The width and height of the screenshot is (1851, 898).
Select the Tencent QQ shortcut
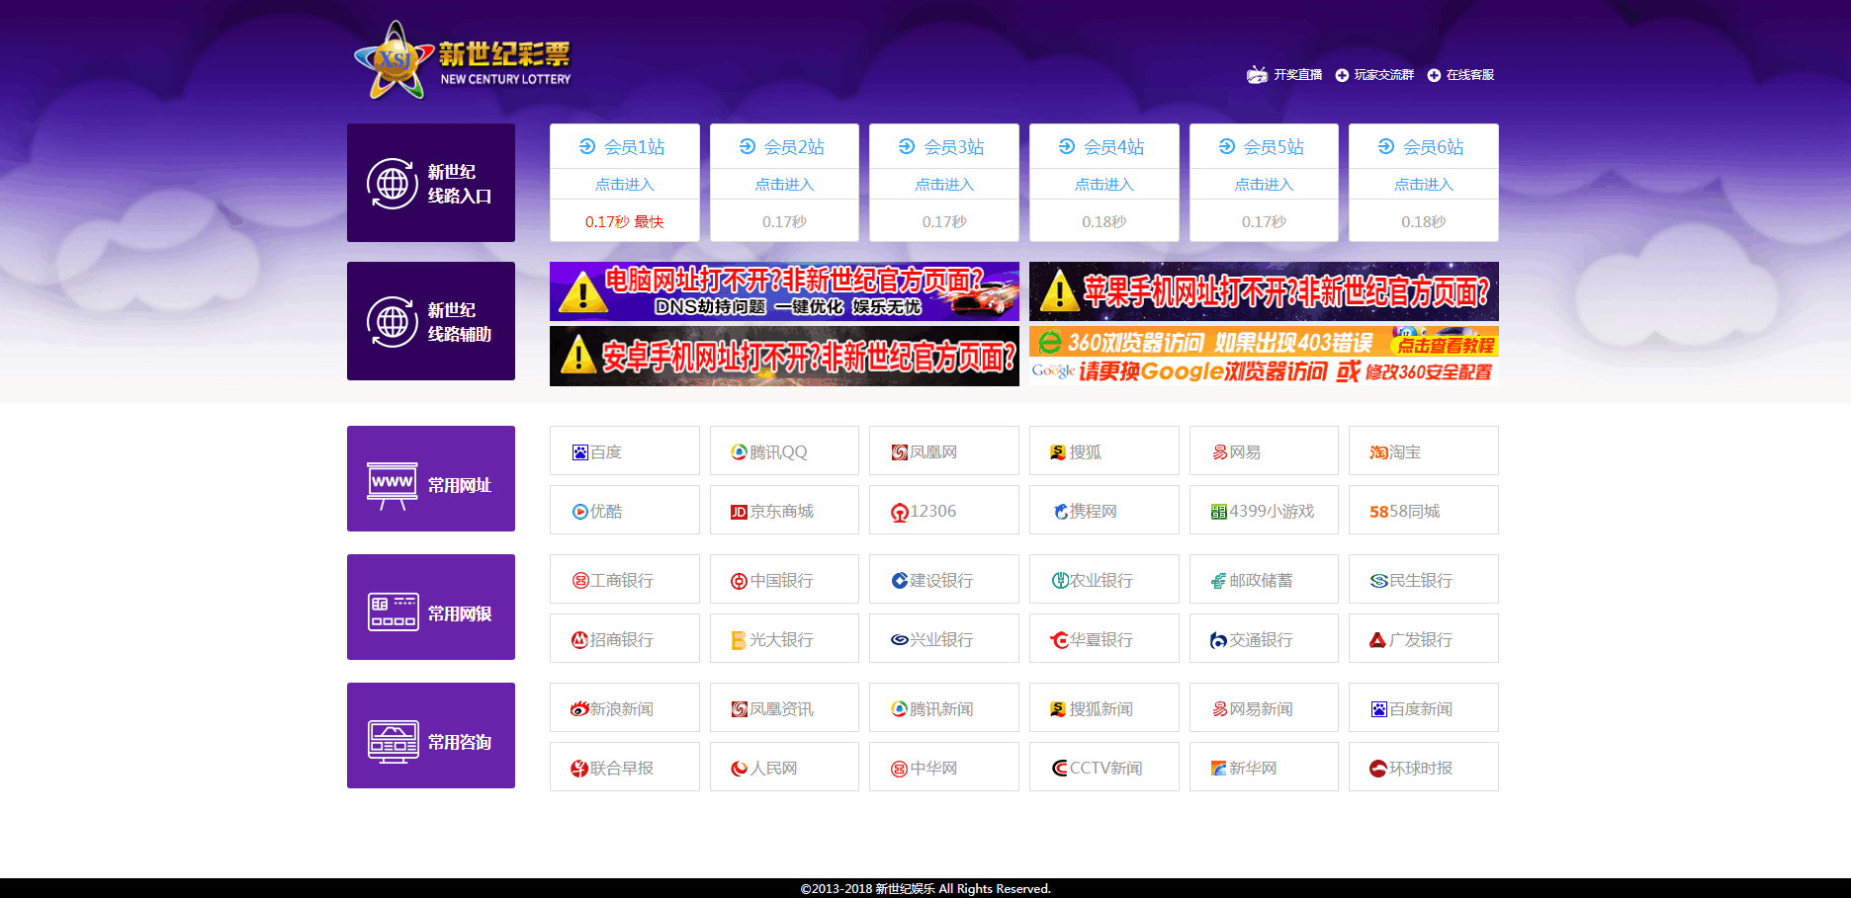coord(783,450)
